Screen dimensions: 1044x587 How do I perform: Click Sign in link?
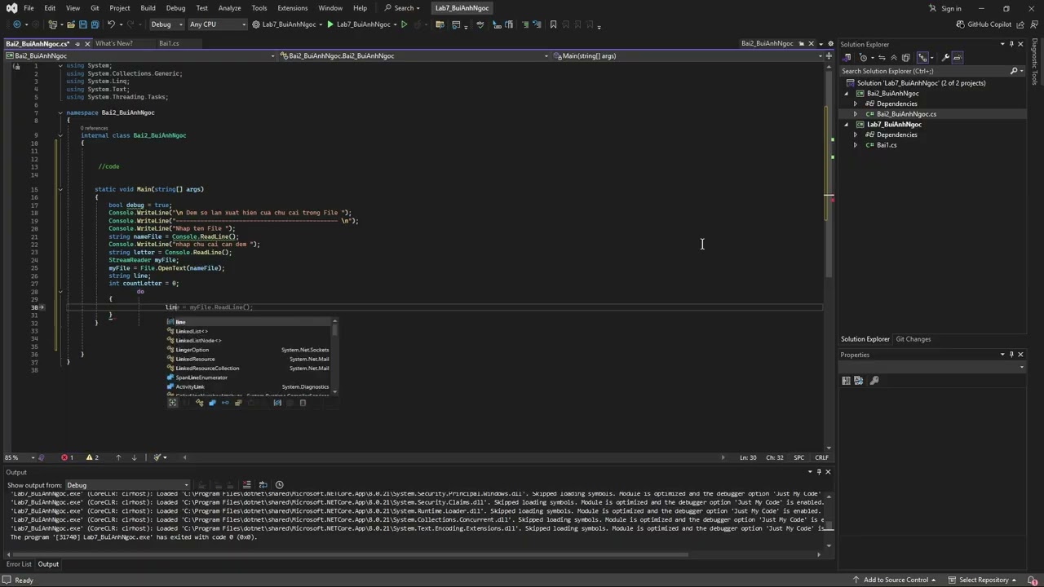point(951,8)
